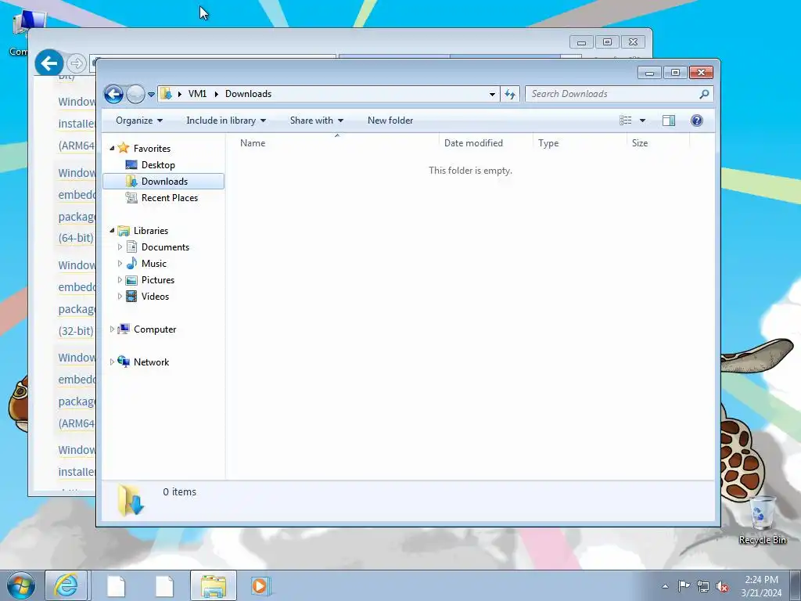Expand the address bar history dropdown
The image size is (801, 601).
[492, 94]
